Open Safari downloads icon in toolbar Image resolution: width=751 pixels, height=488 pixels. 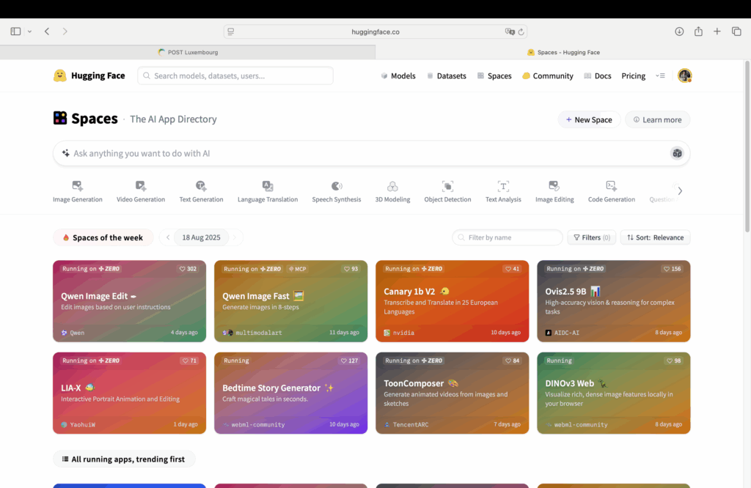click(x=679, y=32)
